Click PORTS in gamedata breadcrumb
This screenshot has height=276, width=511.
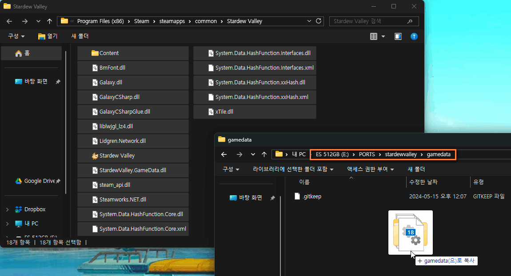pos(367,154)
